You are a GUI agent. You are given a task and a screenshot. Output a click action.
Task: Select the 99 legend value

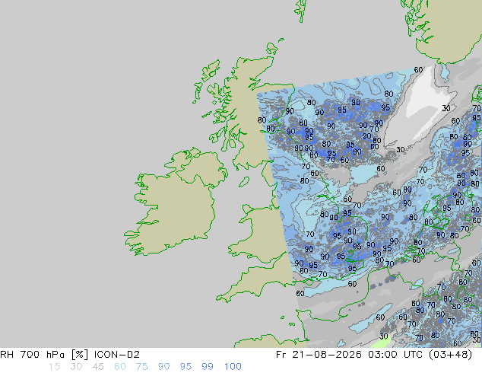[x=208, y=367]
